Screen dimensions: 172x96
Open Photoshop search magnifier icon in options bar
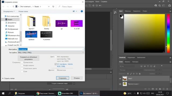160,5
